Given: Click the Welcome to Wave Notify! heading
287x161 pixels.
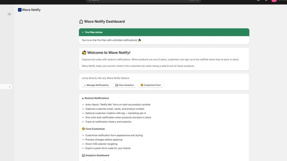Looking at the screenshot, I should [x=109, y=53].
